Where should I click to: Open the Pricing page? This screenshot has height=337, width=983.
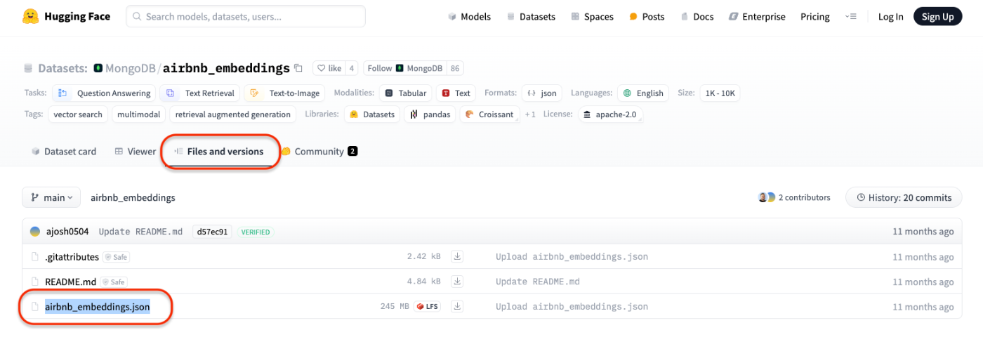pyautogui.click(x=814, y=17)
